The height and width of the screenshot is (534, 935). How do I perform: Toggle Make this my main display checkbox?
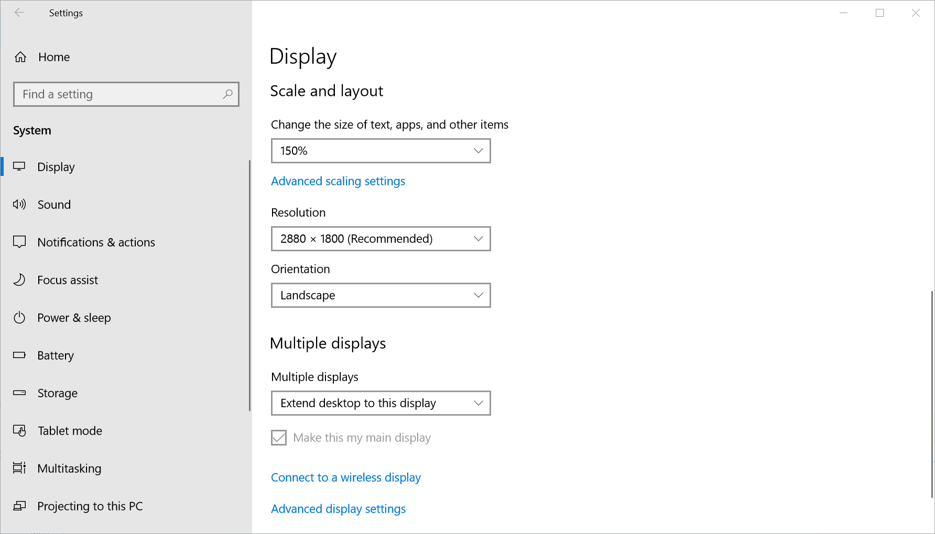click(279, 438)
